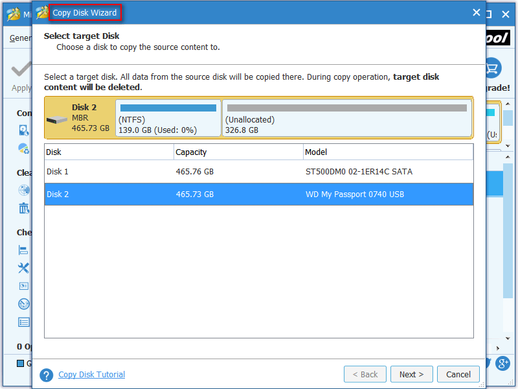This screenshot has height=389, width=518.
Task: Click the lower scroll down arrow in main window
Action: (508, 338)
